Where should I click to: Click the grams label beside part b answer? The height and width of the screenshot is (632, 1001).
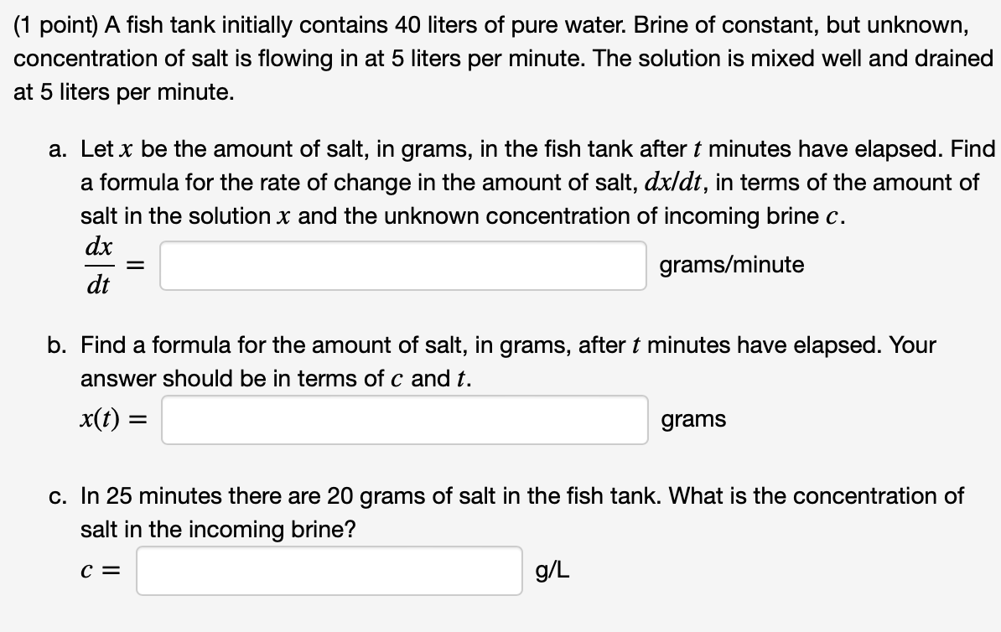tap(692, 419)
